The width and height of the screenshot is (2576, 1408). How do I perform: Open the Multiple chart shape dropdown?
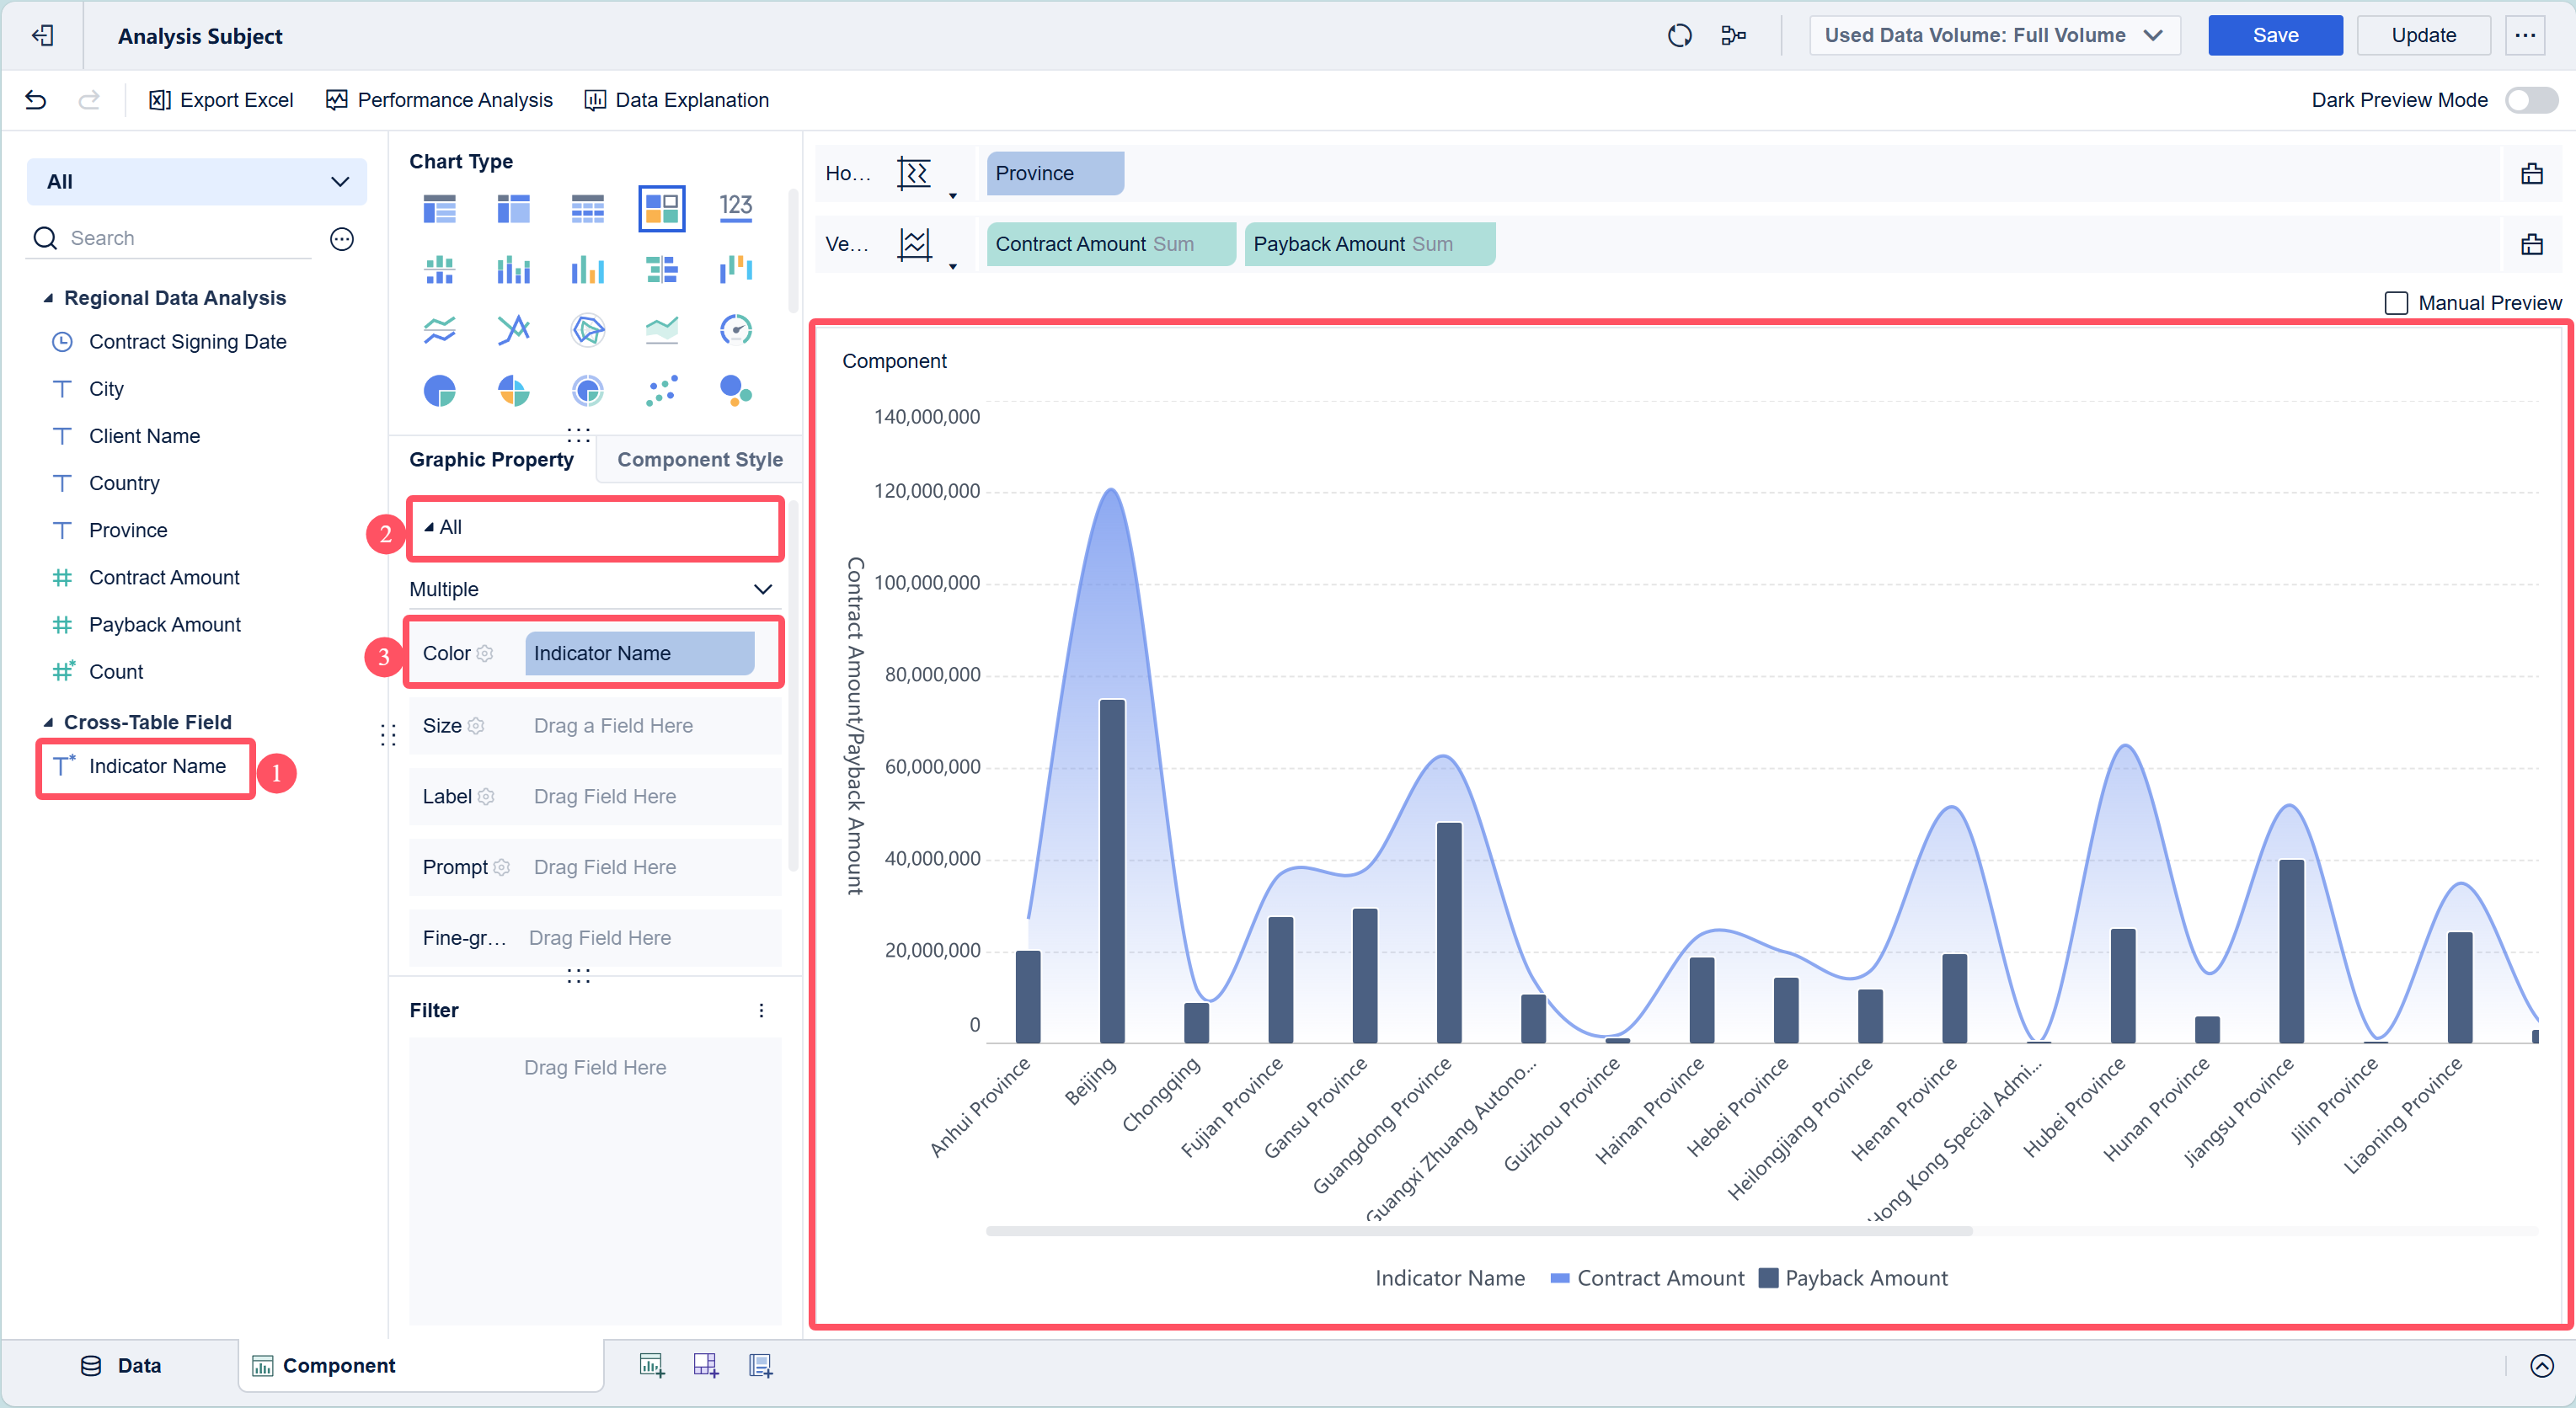[594, 589]
